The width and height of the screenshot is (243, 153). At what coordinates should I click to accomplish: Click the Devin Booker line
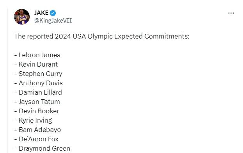point(37,111)
